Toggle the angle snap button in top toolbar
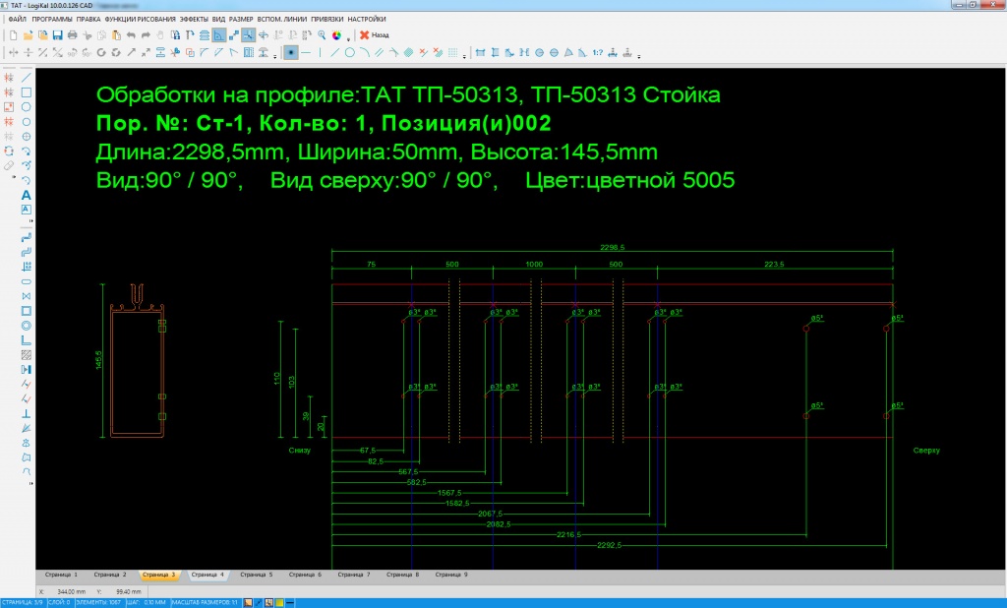Image resolution: width=1007 pixels, height=608 pixels. 219,35
